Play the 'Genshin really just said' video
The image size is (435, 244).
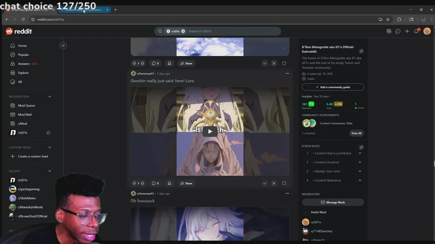[210, 131]
